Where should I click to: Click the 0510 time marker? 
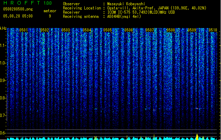pos(213,30)
